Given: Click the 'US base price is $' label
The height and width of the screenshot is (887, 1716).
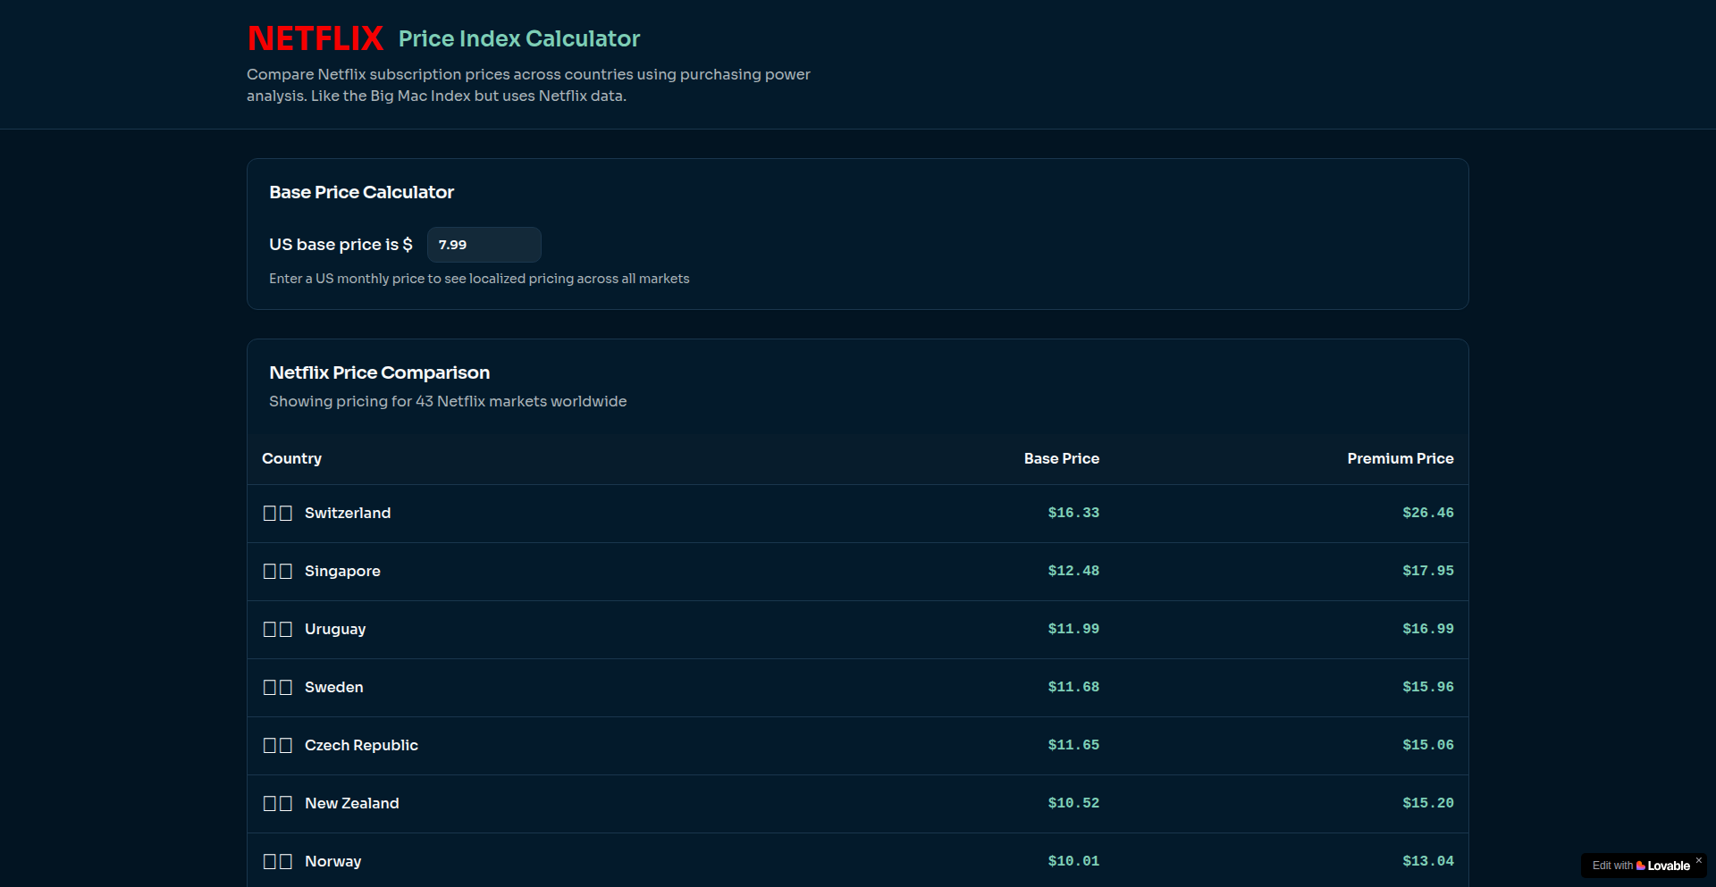Looking at the screenshot, I should pyautogui.click(x=341, y=244).
